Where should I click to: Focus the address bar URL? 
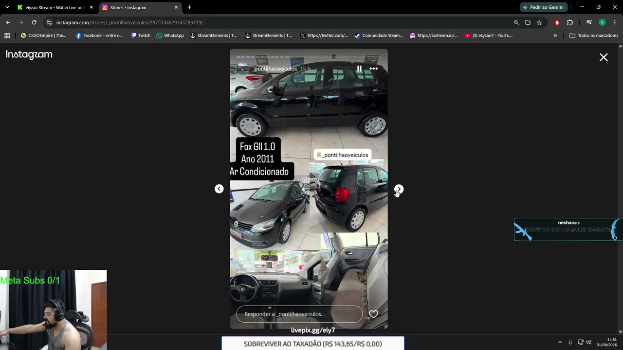(x=129, y=22)
